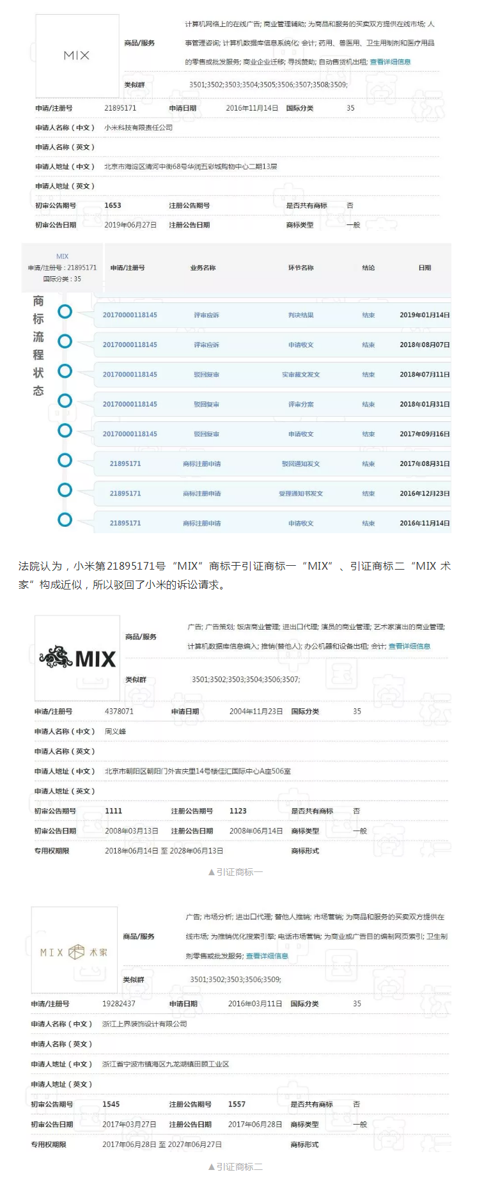Click 初审公告日期 2008年03月13日
The height and width of the screenshot is (1193, 484).
click(x=132, y=831)
